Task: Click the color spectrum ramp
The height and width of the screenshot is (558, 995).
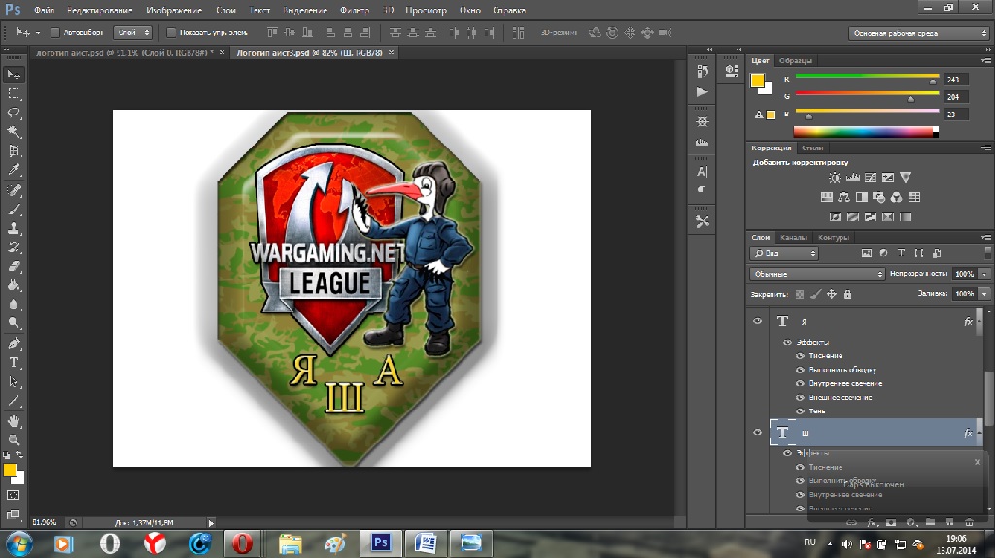Action: pos(866,132)
